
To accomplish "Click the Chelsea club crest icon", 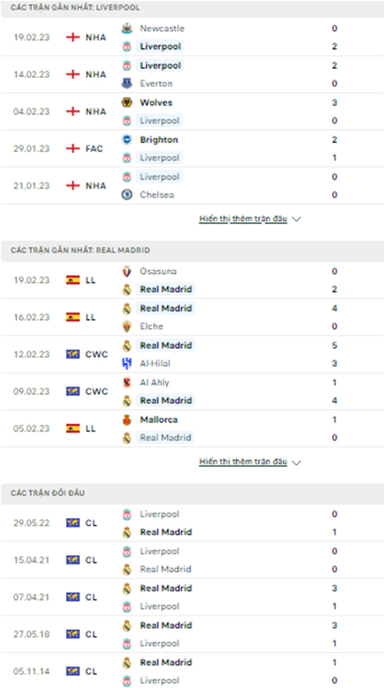I will tap(127, 195).
